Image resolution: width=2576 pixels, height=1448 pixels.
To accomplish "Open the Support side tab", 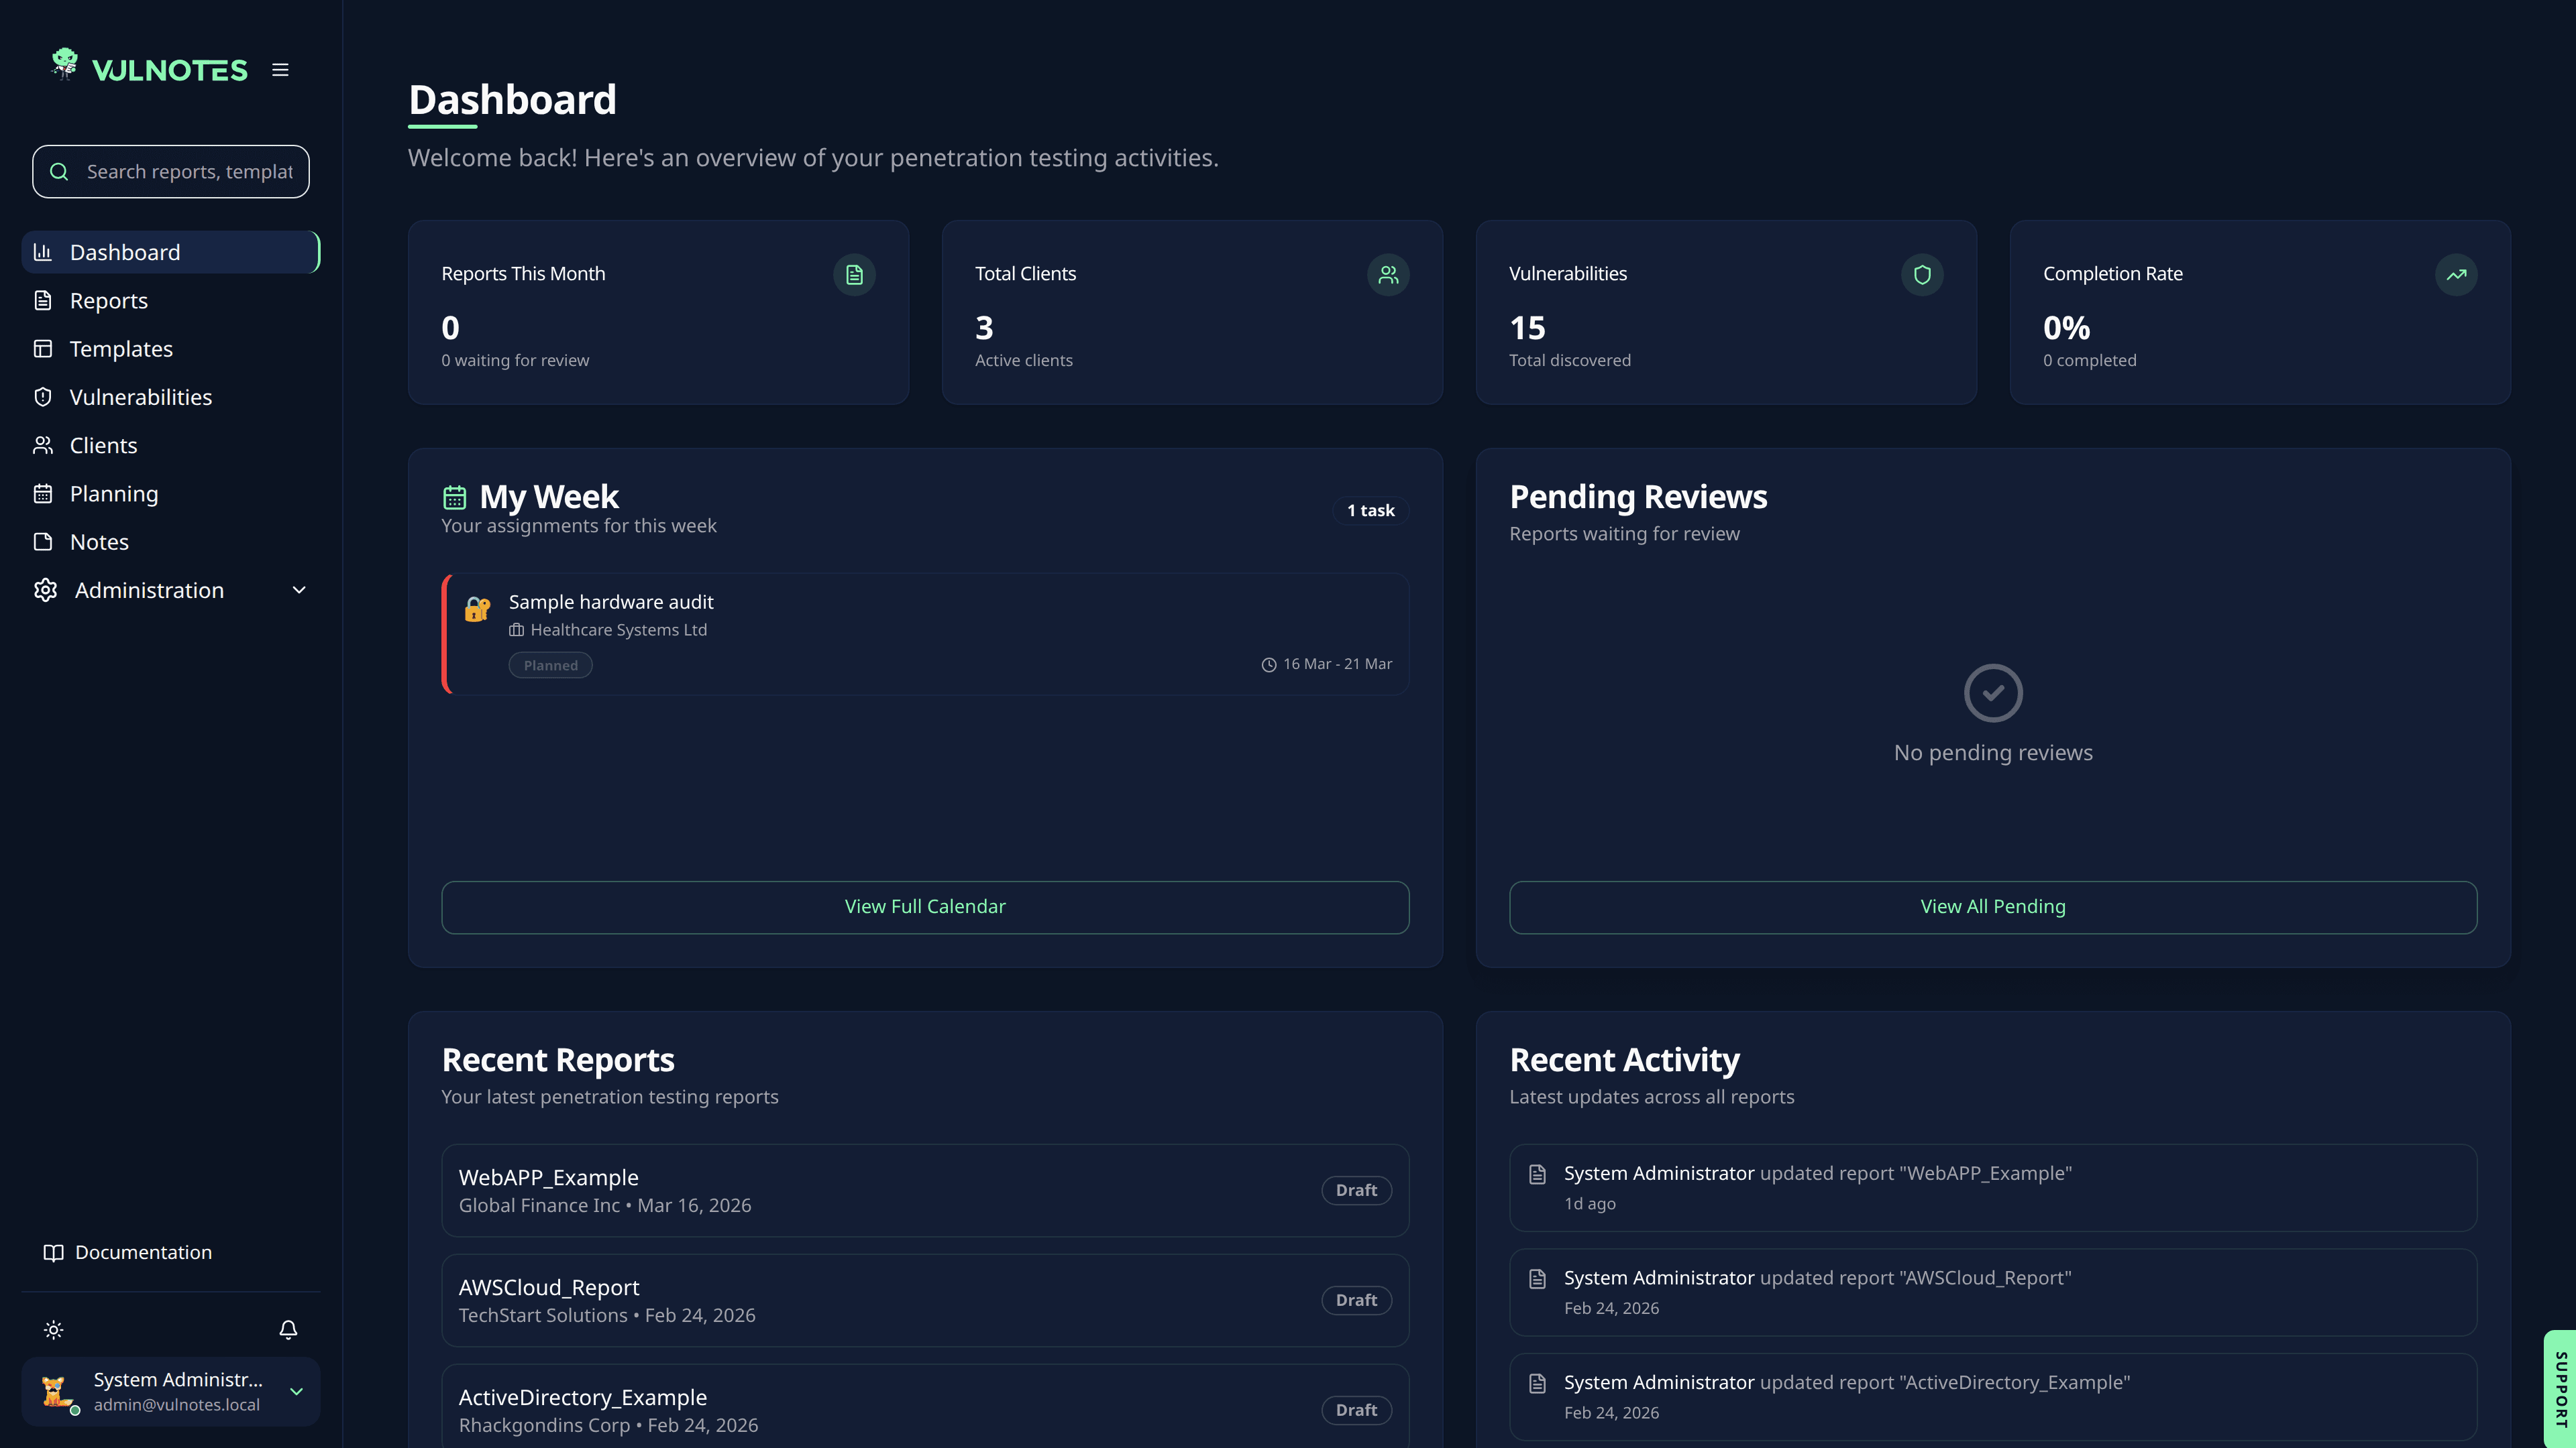I will tap(2560, 1389).
